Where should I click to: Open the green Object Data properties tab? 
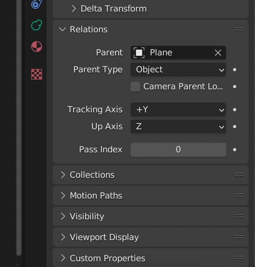[36, 25]
